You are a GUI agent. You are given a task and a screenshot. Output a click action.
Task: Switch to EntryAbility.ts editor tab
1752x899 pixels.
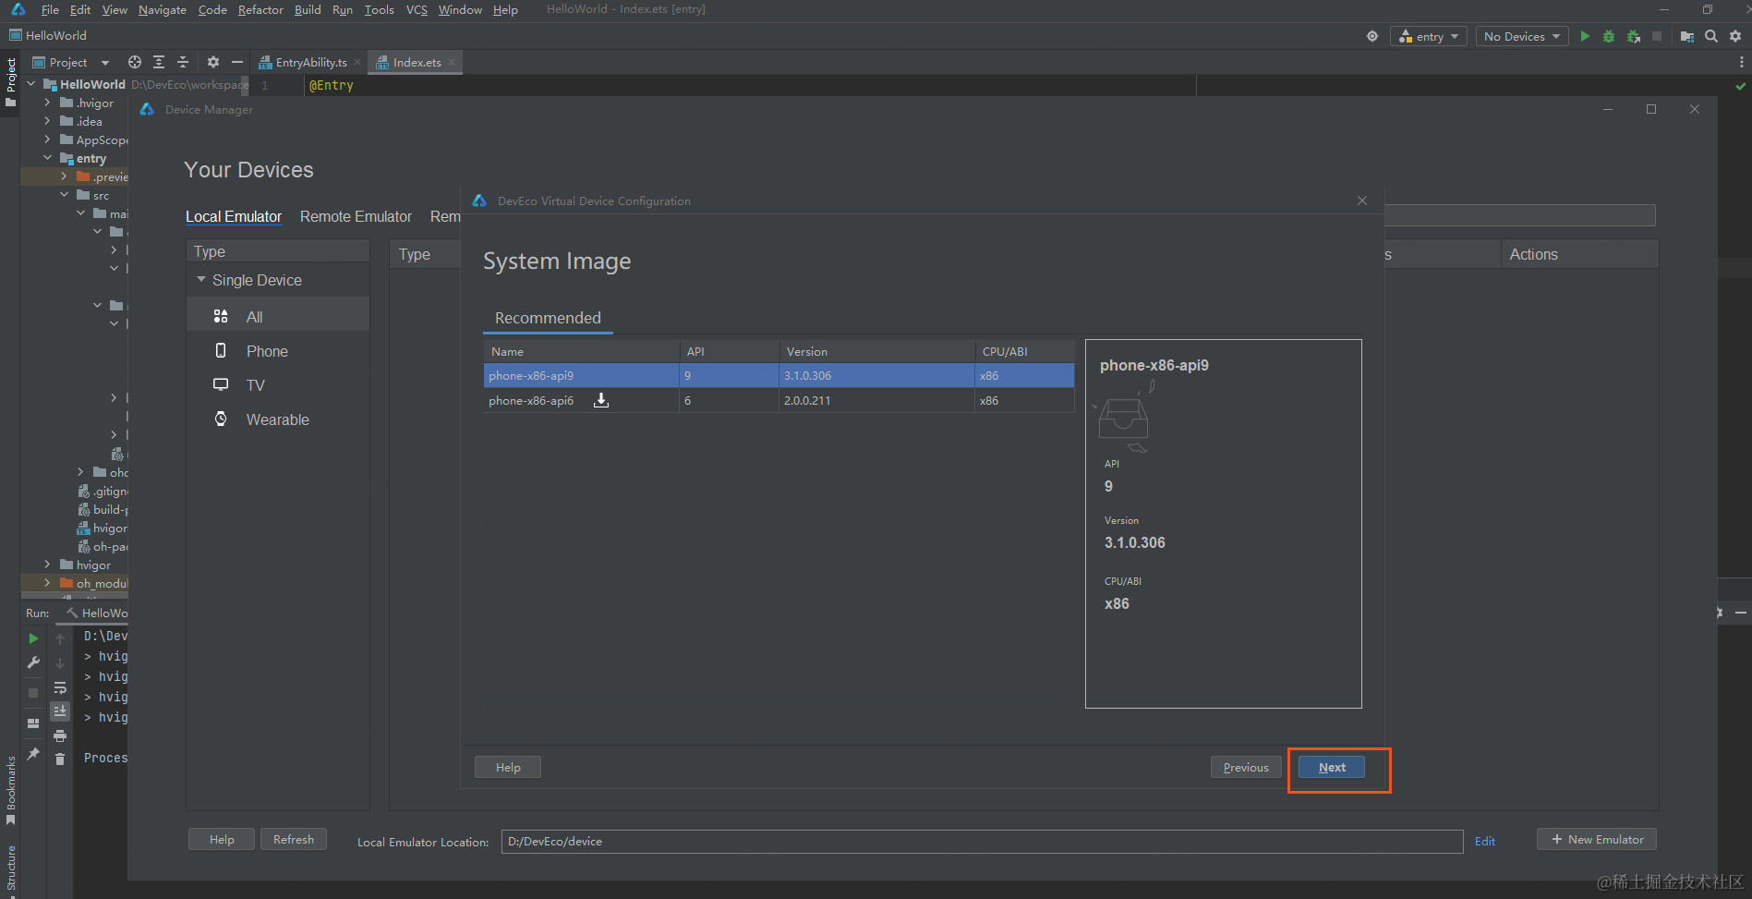point(310,62)
